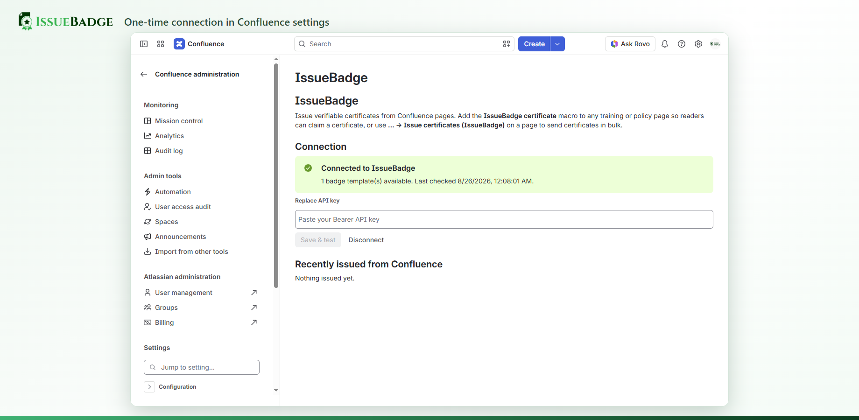Open Spaces admin page
Screen dimensions: 859x420
click(167, 222)
